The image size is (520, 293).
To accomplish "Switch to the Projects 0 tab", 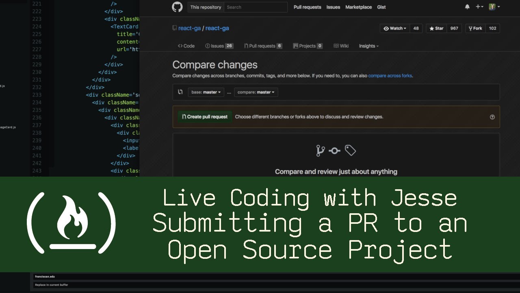I will 308,46.
